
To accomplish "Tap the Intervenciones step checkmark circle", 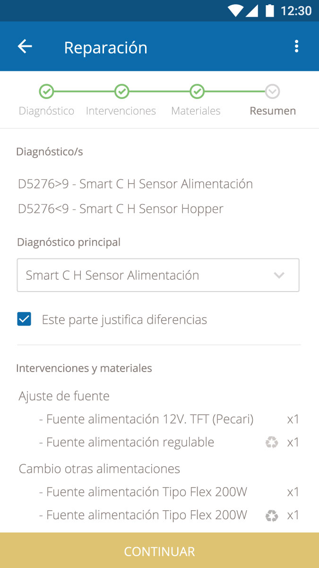I will (121, 91).
